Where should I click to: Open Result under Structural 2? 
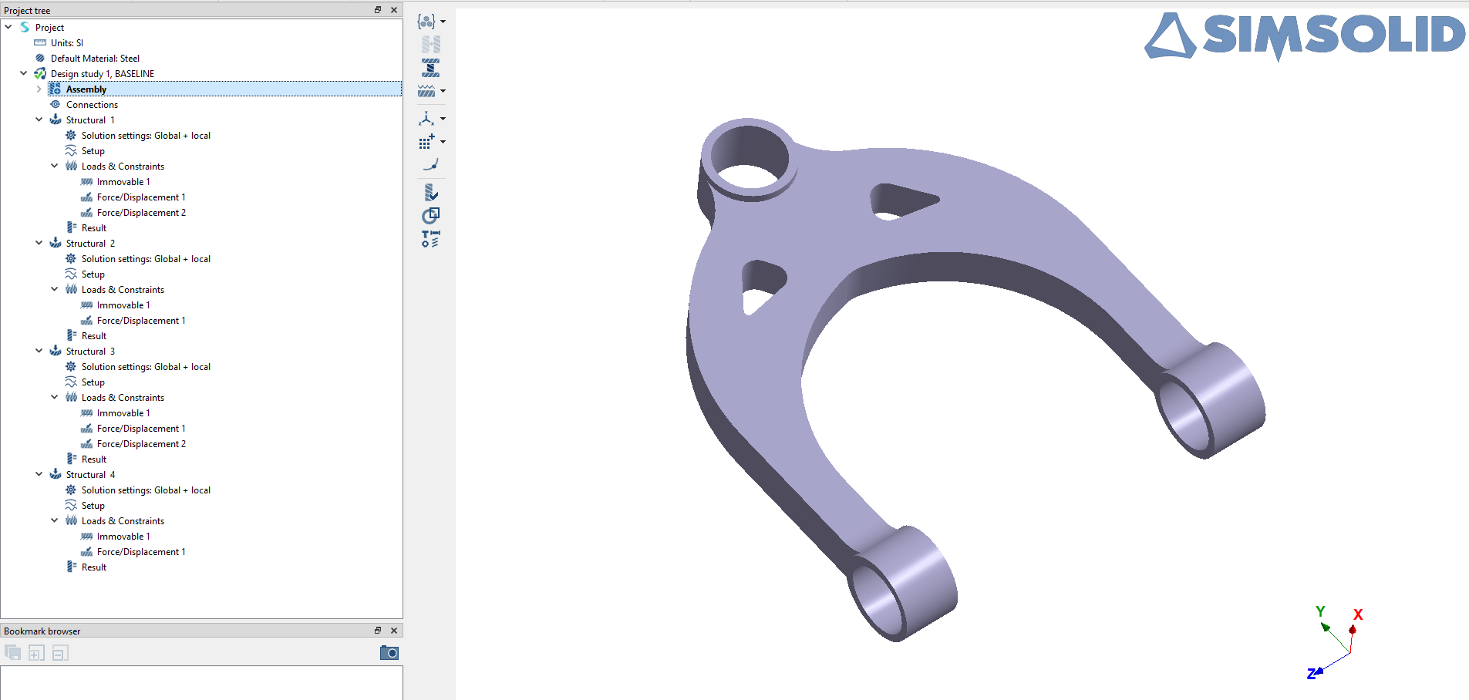[94, 336]
